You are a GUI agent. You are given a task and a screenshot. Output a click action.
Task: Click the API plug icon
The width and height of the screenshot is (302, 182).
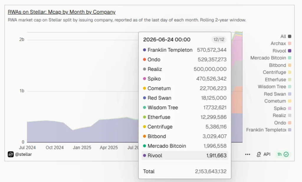tap(259, 154)
